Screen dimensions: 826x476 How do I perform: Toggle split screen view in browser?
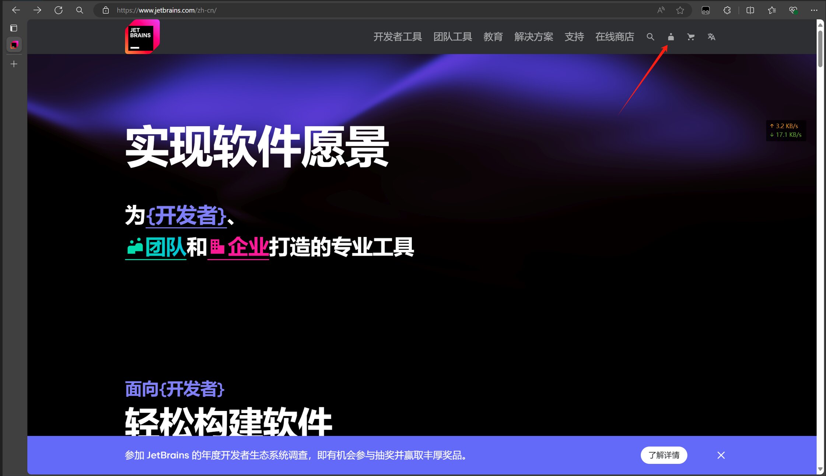click(x=750, y=10)
